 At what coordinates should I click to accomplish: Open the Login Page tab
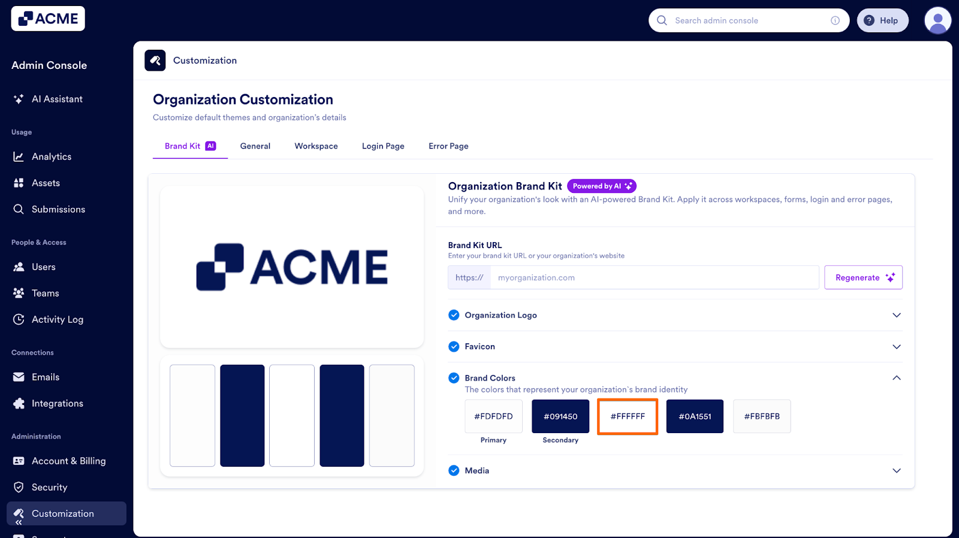[x=383, y=146]
